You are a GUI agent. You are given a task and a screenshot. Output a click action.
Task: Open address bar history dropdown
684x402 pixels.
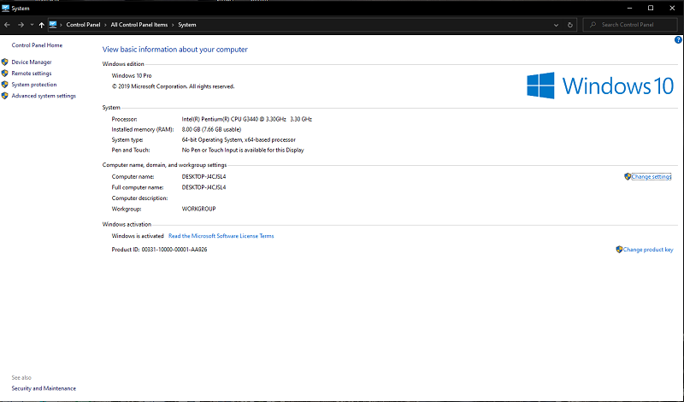coord(556,25)
